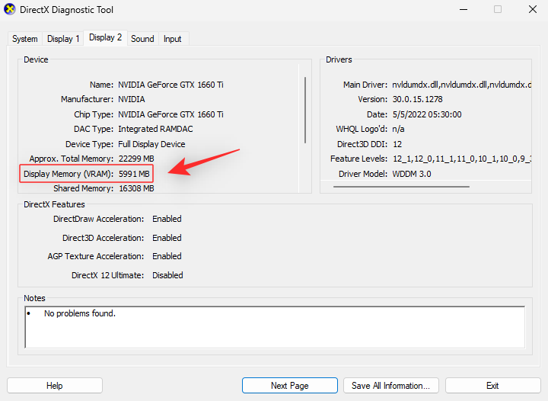The image size is (548, 401).
Task: Select the Name value NVIDIA GeForce GTX 1660 Ti
Action: pos(171,85)
